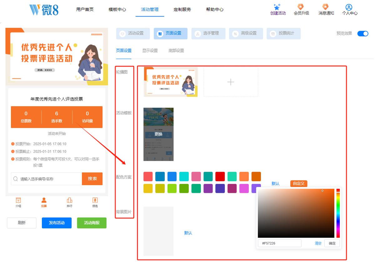Open the 消息通知 icon
Screen dimensions: 375x262
[x=325, y=7]
